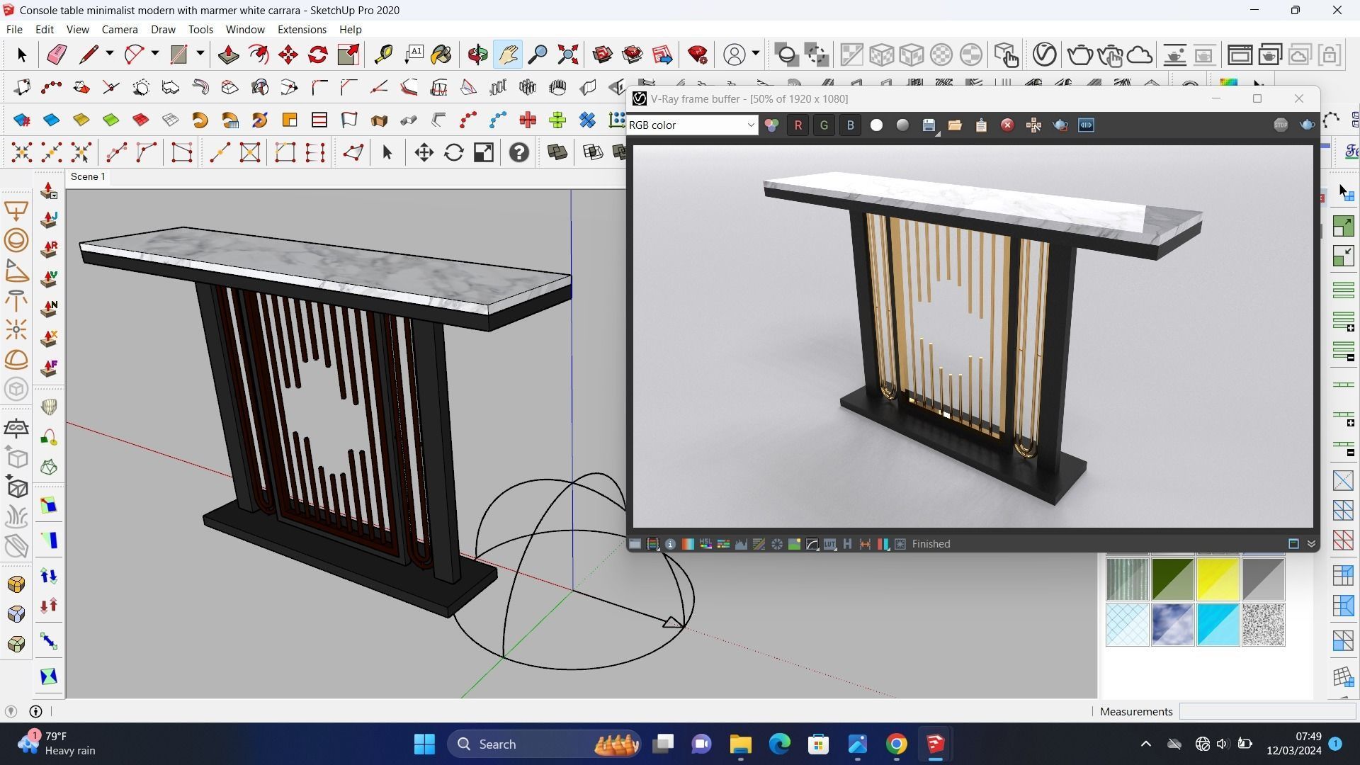Pick the cyan blue material swatch

[x=1218, y=625]
